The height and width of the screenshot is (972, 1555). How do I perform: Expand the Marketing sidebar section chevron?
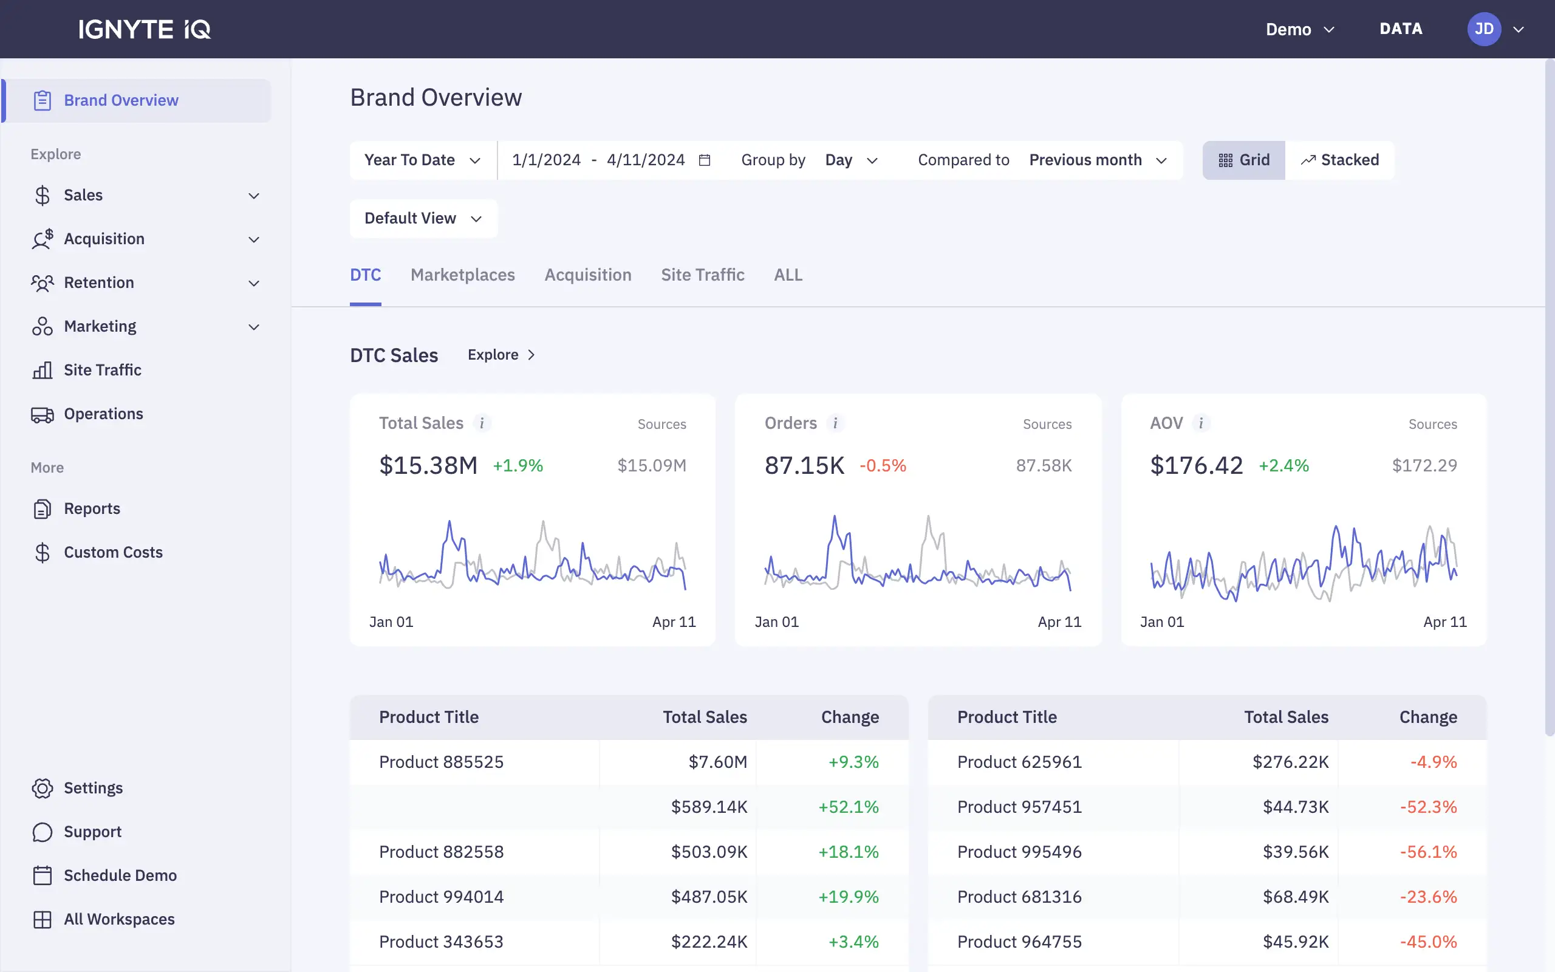pyautogui.click(x=254, y=327)
